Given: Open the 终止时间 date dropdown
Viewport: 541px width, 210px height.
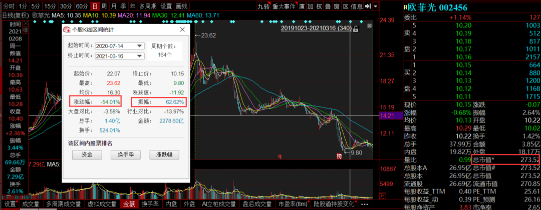Looking at the screenshot, I should pos(139,55).
